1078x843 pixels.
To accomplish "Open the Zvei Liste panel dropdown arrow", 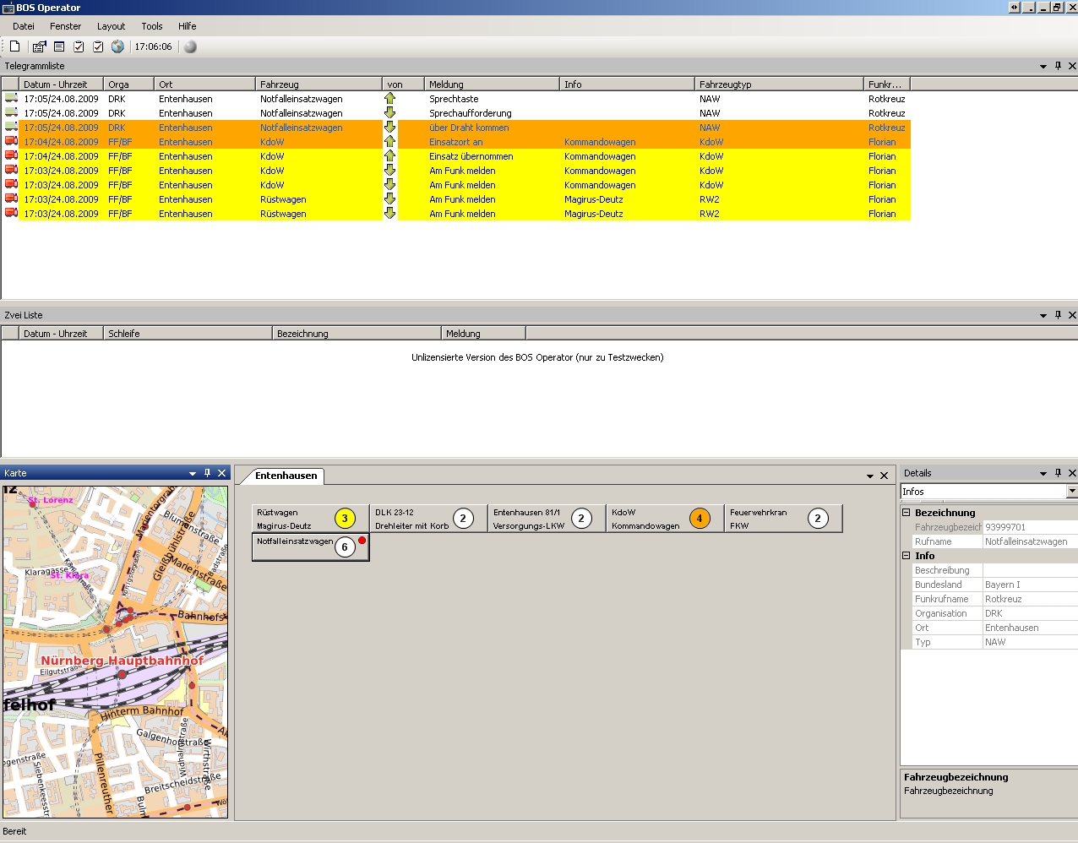I will click(x=1043, y=315).
